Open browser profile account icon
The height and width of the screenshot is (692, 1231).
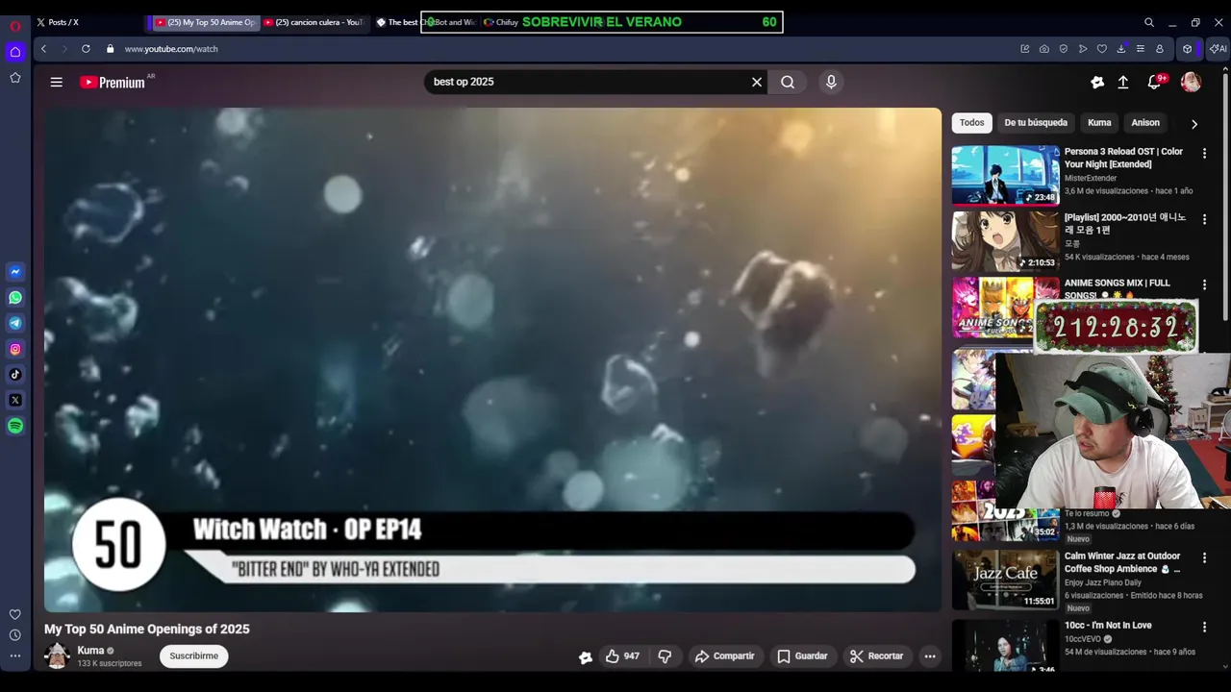1160,49
